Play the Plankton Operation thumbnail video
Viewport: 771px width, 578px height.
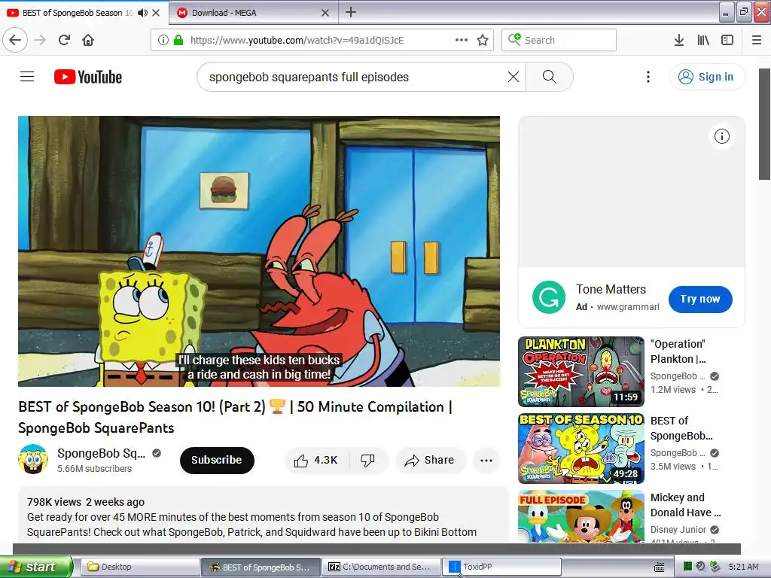point(581,372)
